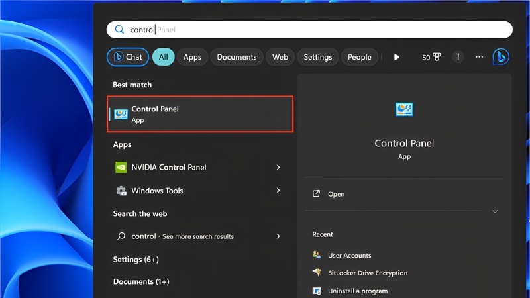This screenshot has height=298, width=530.
Task: Click the Control Panel icon in best match
Action: click(x=121, y=114)
